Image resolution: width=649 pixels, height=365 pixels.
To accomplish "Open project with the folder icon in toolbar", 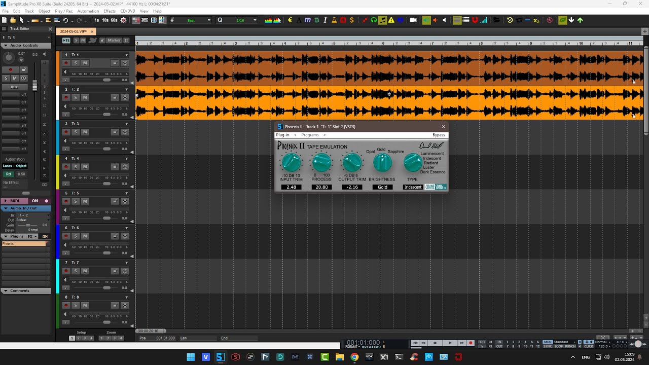I will click(x=13, y=20).
